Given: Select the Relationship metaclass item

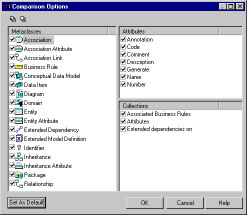Looking at the screenshot, I should (x=38, y=184).
